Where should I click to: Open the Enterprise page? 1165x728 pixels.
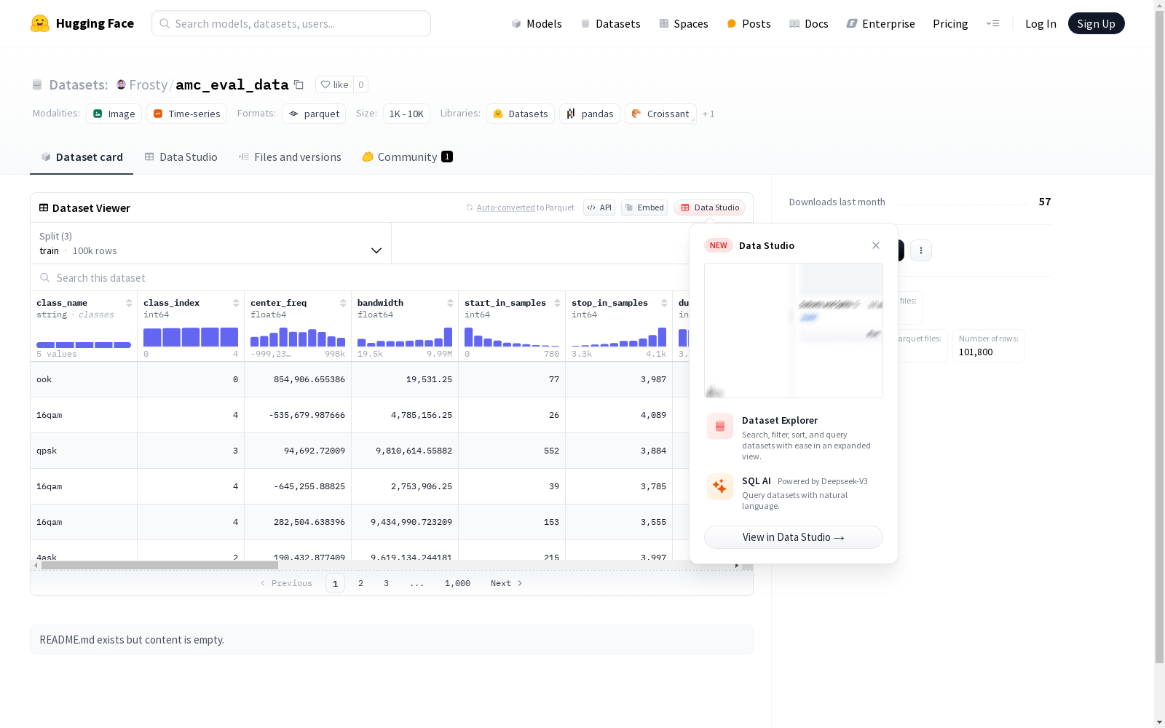[x=881, y=23]
